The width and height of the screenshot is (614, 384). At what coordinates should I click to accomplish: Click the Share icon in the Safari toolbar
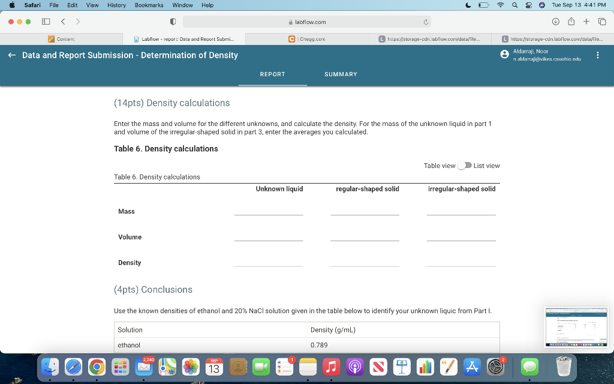[570, 21]
